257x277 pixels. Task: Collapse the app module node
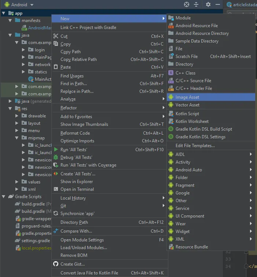(4, 13)
